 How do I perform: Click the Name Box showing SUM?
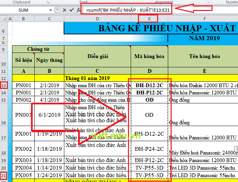click(23, 10)
